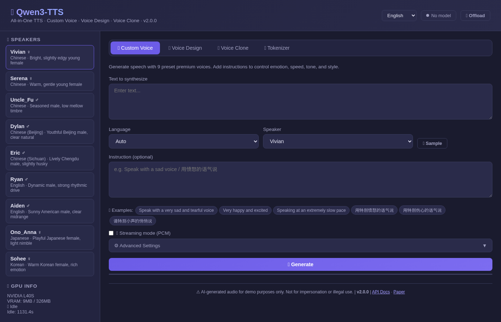Select the Uncle_Fu speaker card

tap(50, 105)
